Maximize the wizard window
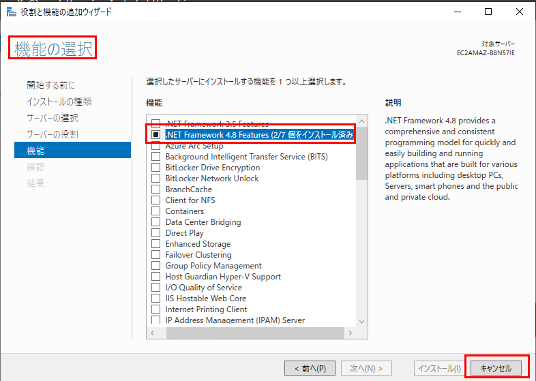536x381 pixels. click(488, 12)
